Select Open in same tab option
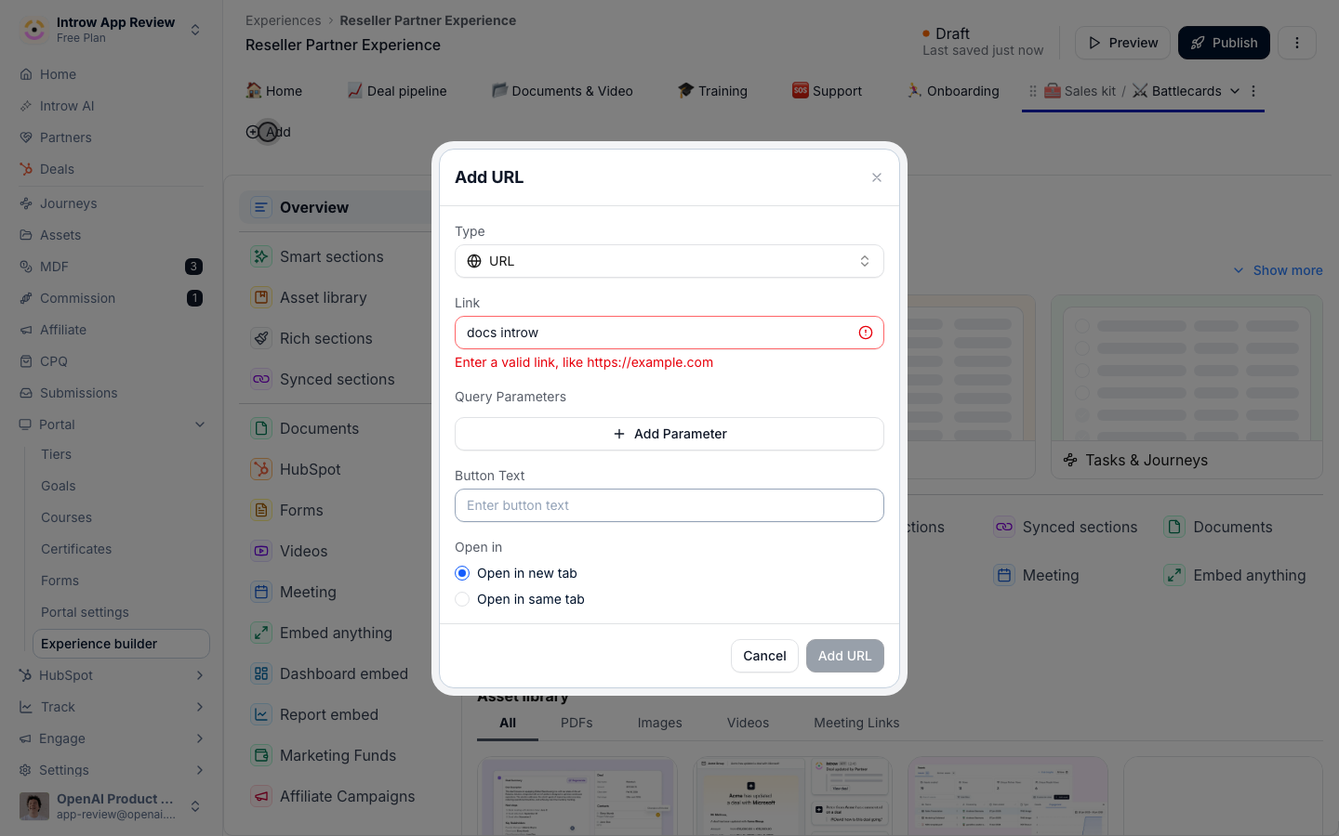The width and height of the screenshot is (1339, 836). [x=462, y=599]
